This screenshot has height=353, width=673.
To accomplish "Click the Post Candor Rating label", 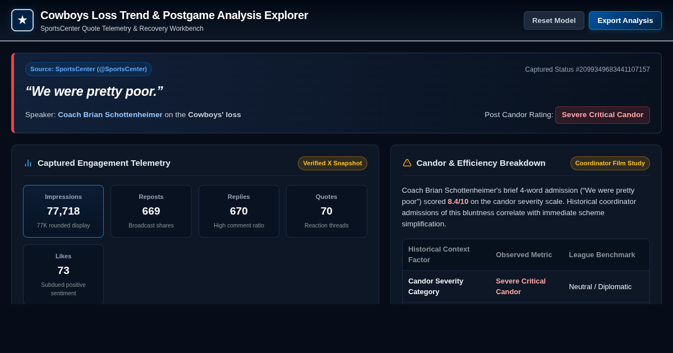I will tap(519, 115).
